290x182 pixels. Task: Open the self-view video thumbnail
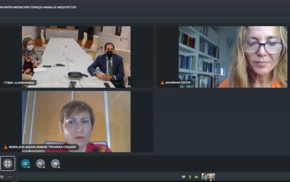coord(208,177)
